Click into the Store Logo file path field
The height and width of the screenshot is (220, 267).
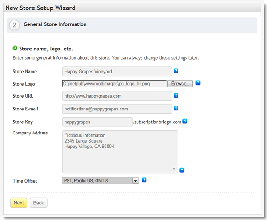pyautogui.click(x=114, y=83)
